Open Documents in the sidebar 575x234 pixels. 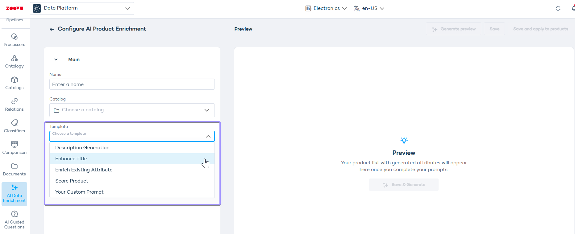pos(14,170)
